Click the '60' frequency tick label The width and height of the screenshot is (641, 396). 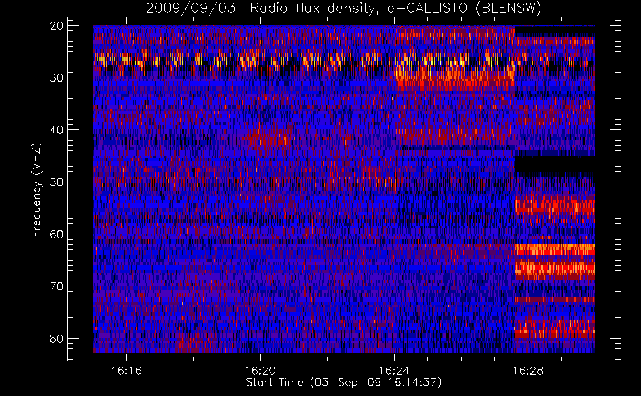pos(57,234)
